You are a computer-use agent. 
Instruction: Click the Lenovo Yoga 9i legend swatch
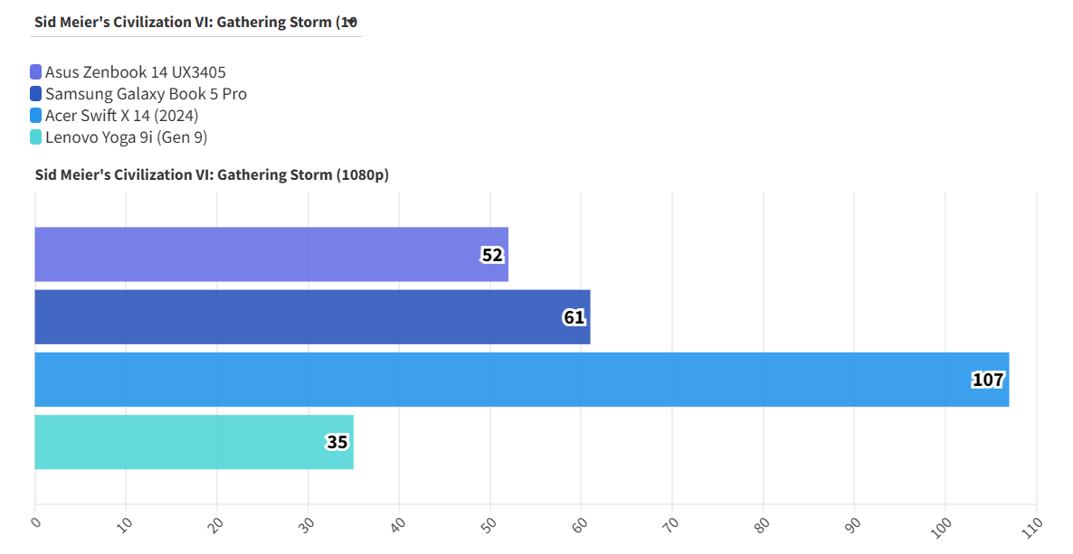click(36, 137)
